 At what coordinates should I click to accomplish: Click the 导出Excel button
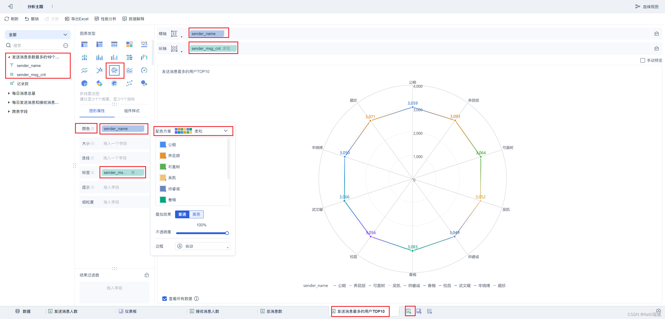[77, 19]
